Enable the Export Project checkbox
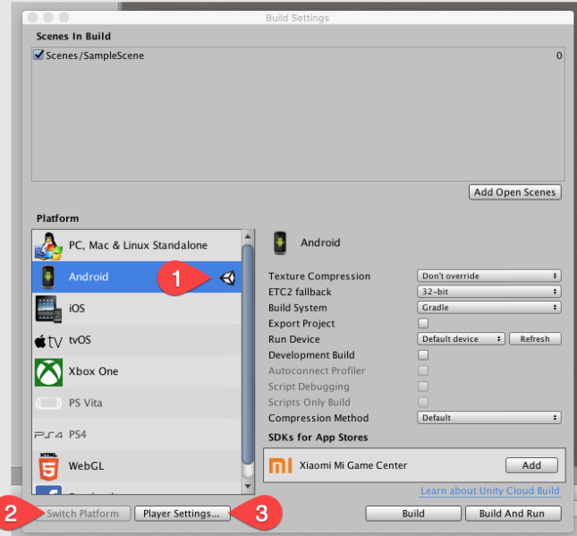This screenshot has height=536, width=577. [423, 323]
